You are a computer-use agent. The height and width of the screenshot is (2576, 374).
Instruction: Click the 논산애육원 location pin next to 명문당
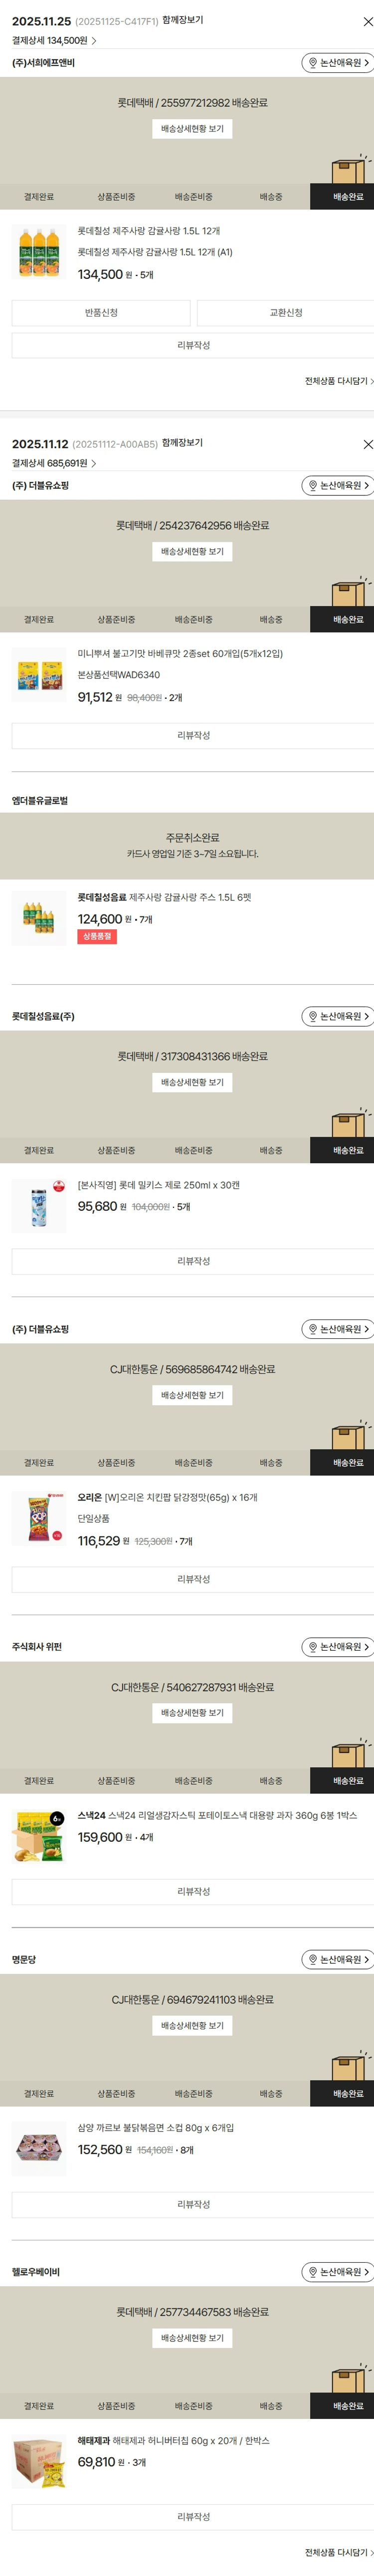[x=338, y=1959]
